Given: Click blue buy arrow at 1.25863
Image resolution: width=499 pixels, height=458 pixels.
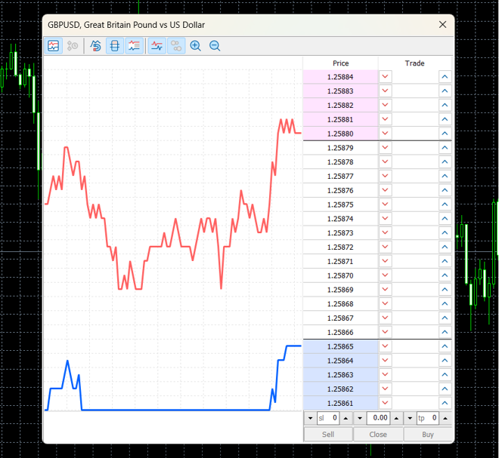Looking at the screenshot, I should click(445, 375).
